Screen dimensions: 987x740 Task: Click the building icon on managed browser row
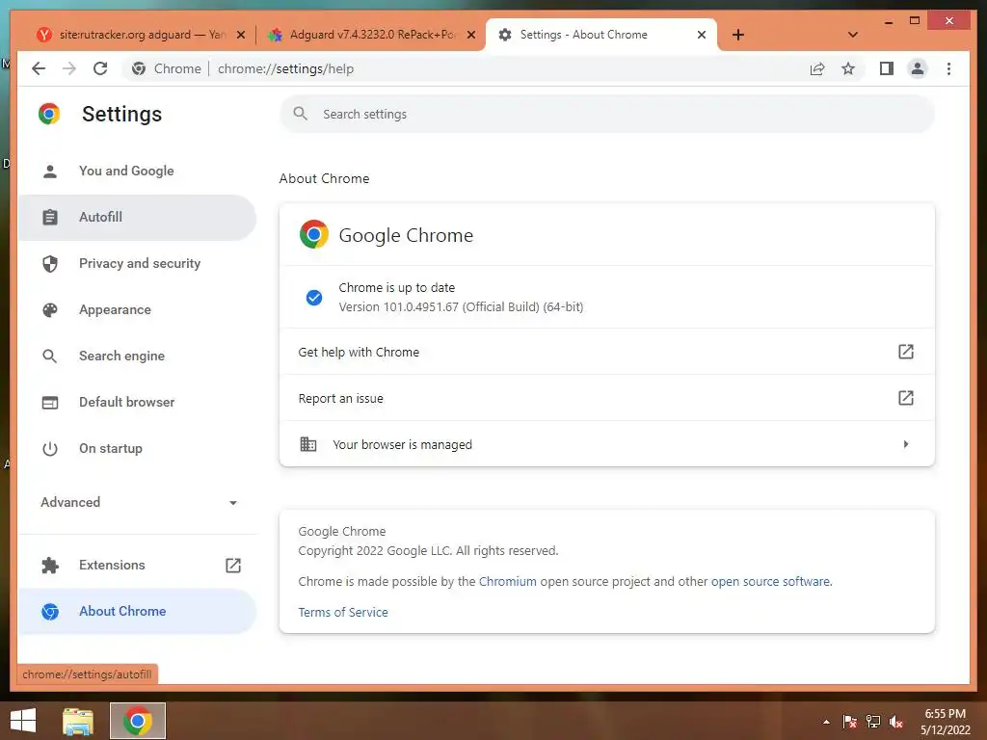pos(307,444)
